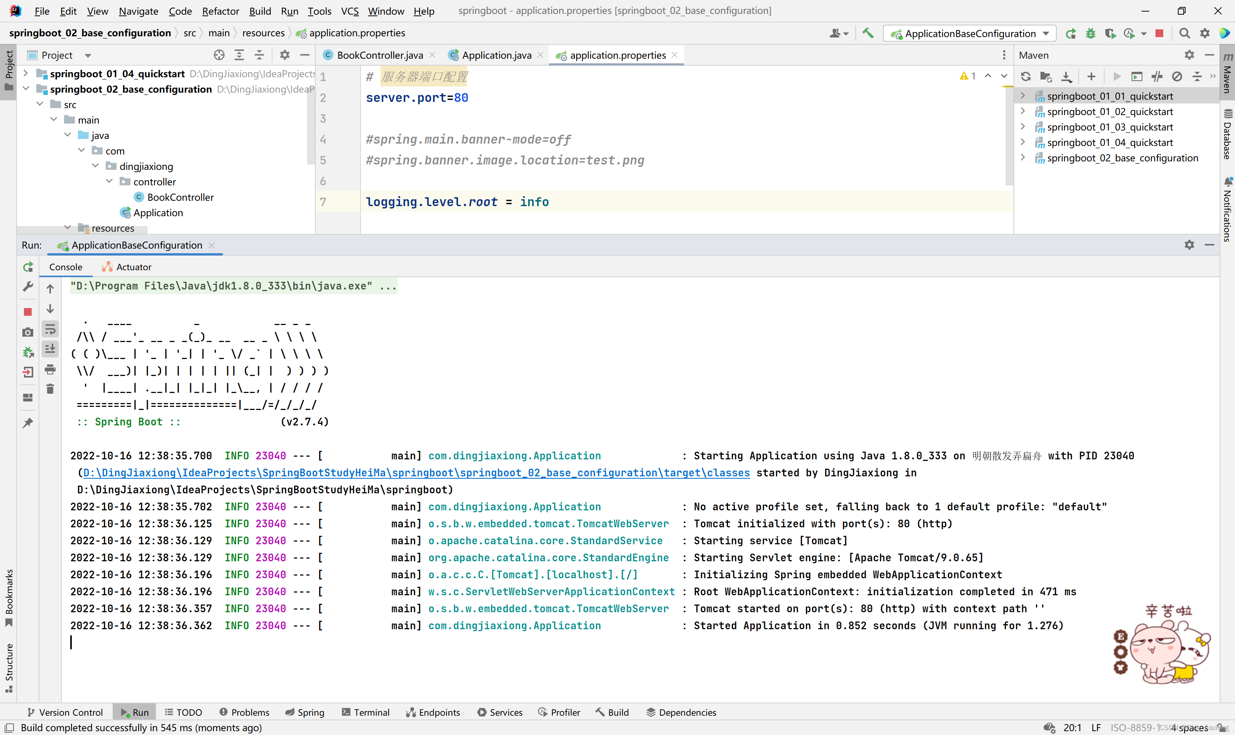The width and height of the screenshot is (1235, 735).
Task: Open Run panel settings gear
Action: (1189, 245)
